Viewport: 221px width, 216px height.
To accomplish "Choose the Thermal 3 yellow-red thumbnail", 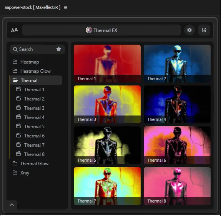I will (x=107, y=104).
